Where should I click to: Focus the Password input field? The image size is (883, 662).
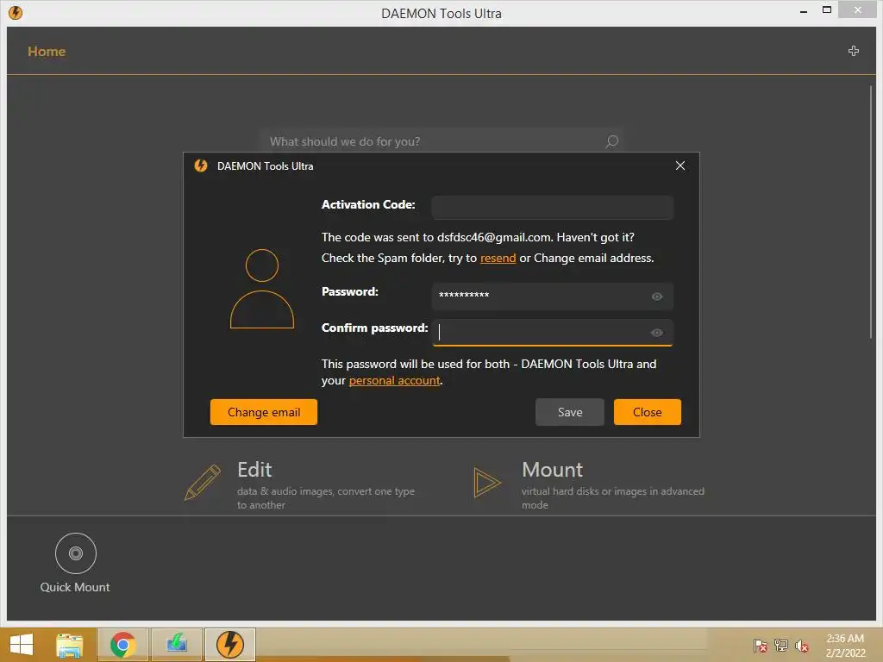click(553, 297)
